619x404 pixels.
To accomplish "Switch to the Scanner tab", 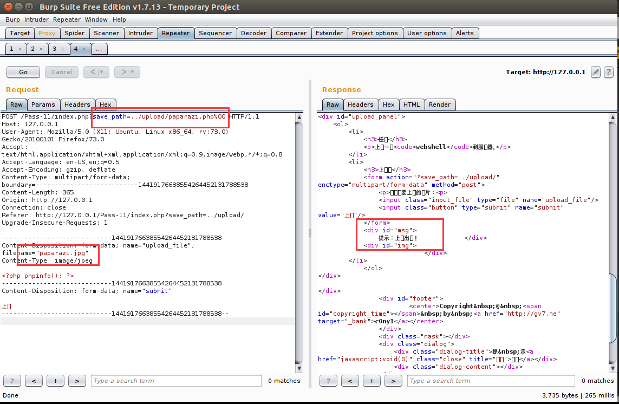I will point(107,33).
